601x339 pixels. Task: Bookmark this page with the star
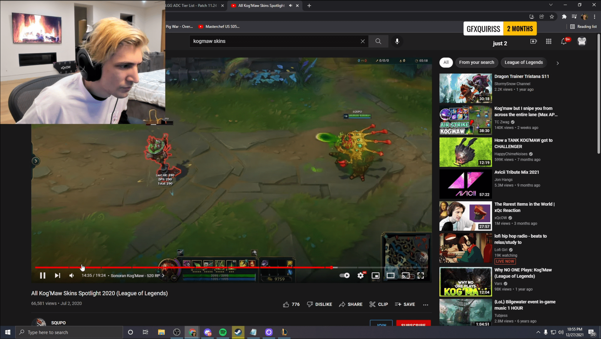point(552,17)
